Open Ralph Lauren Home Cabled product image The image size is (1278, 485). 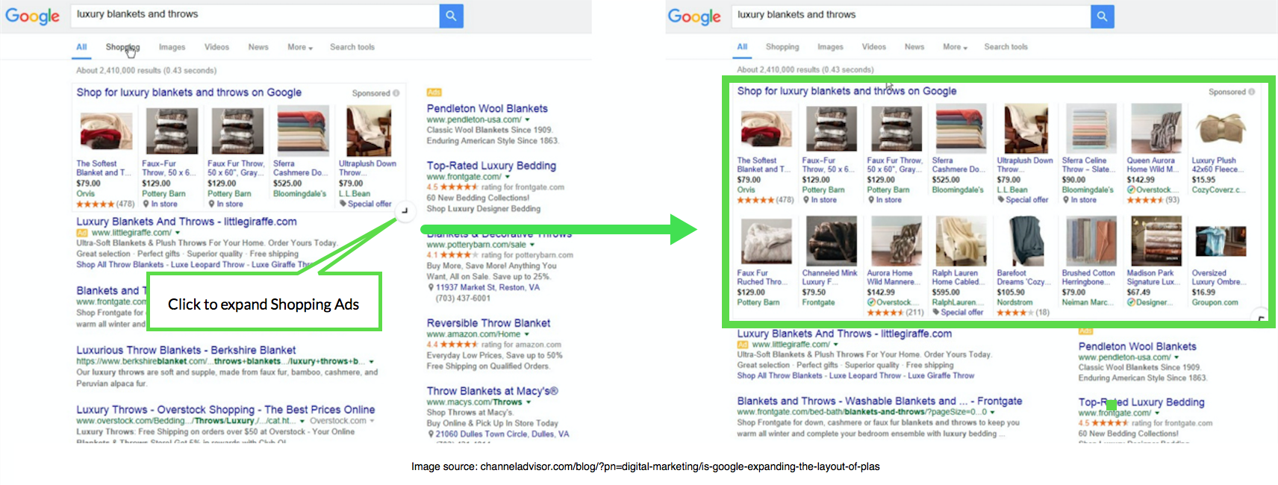click(960, 241)
